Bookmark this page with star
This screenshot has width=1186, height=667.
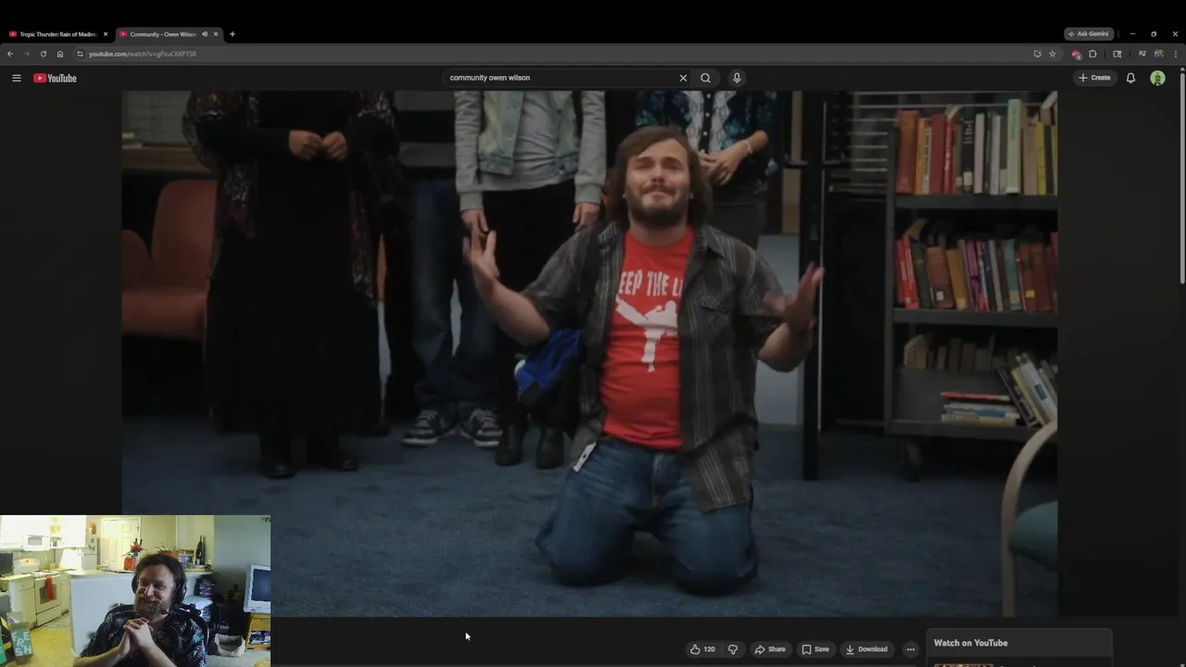(x=1053, y=54)
